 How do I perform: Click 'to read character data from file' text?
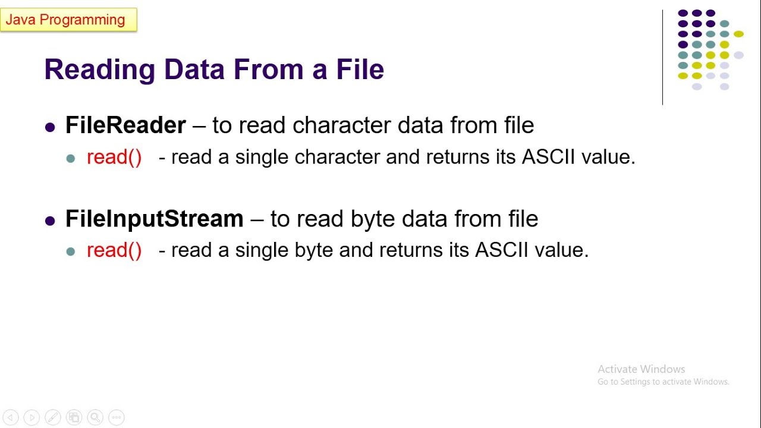click(x=373, y=125)
